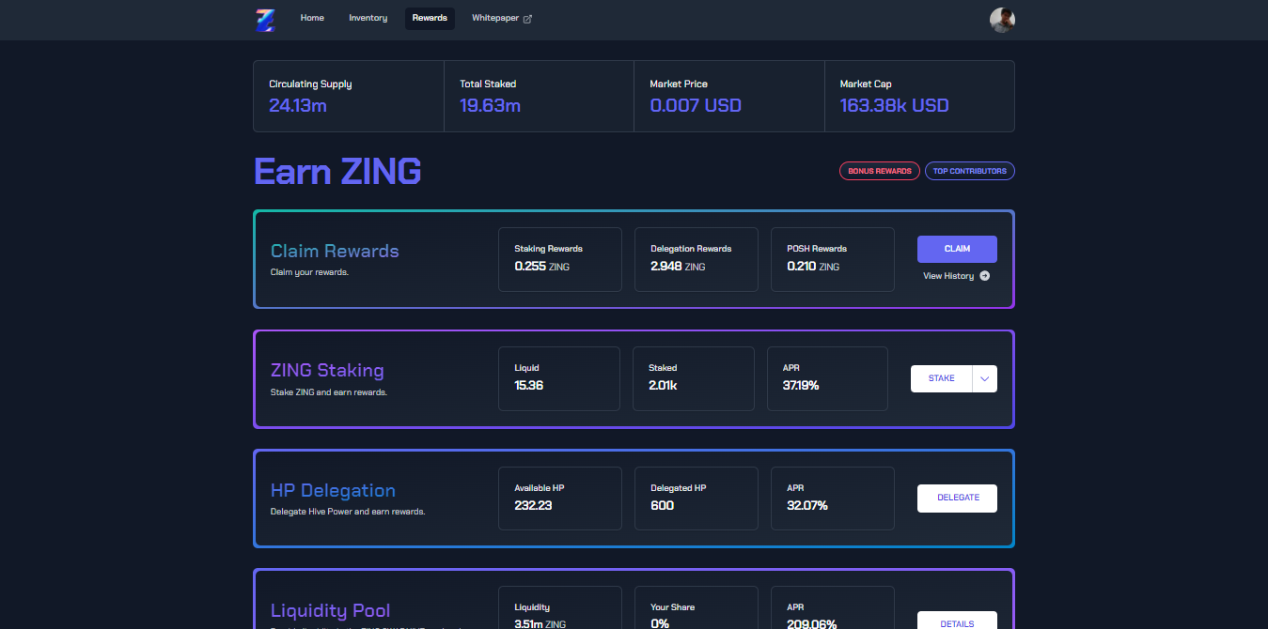This screenshot has width=1268, height=629.
Task: Click the Available HP 232.23 value
Action: tap(533, 505)
